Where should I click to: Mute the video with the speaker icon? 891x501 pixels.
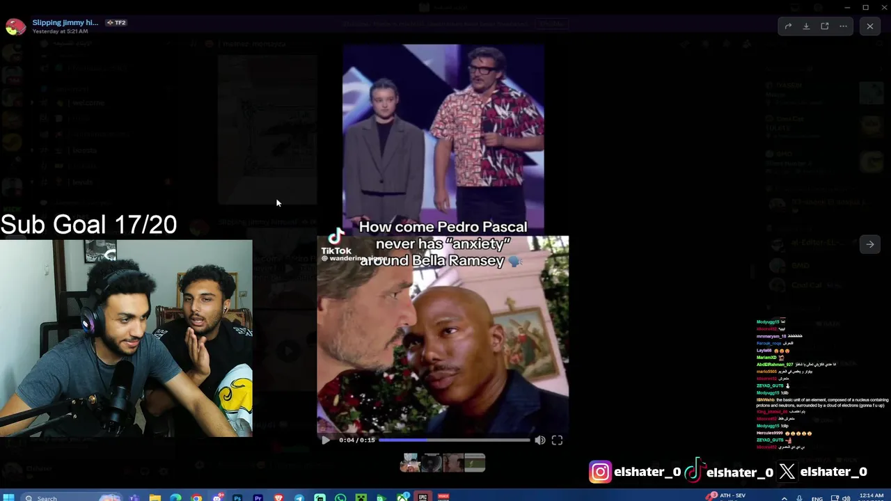point(540,440)
